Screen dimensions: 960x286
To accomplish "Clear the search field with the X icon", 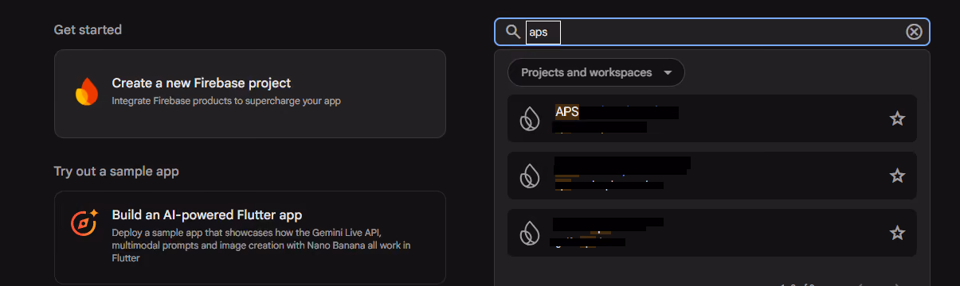I will point(914,32).
